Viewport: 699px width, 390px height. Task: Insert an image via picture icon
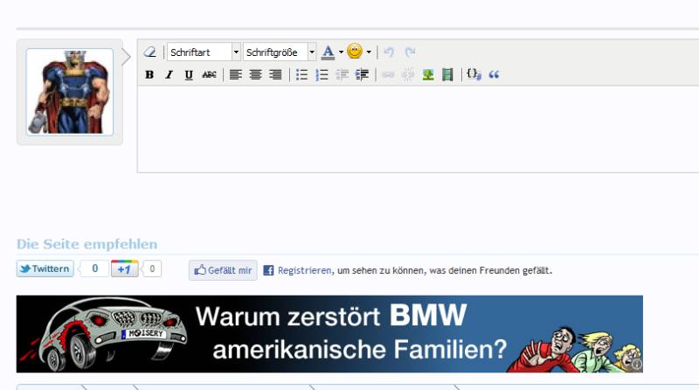tap(428, 75)
